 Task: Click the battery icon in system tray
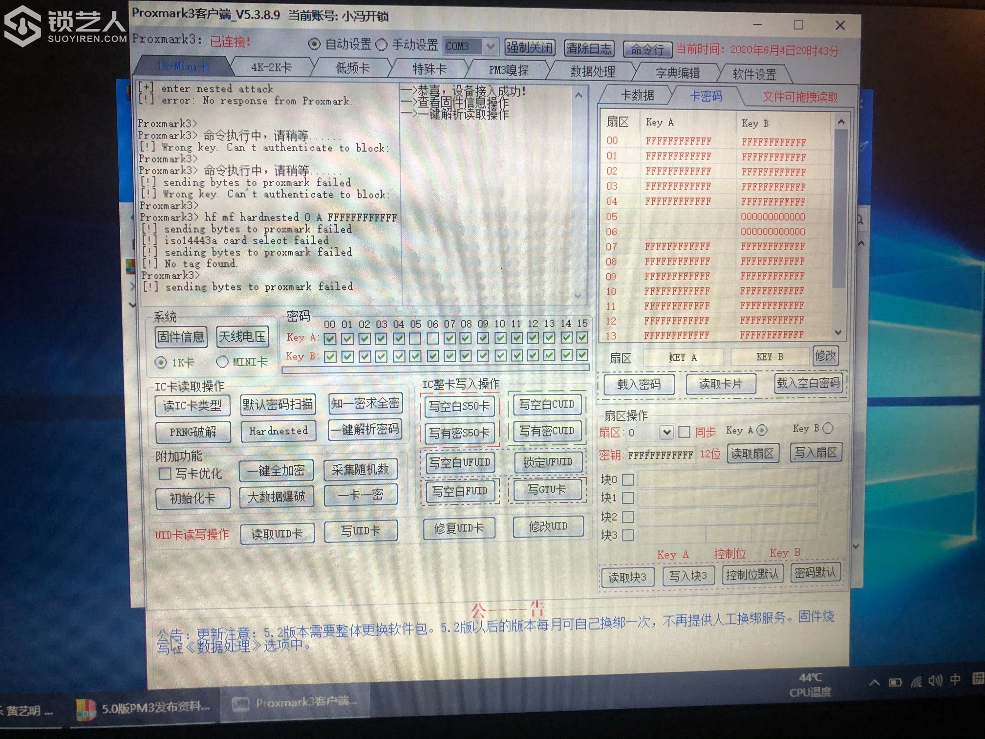(895, 682)
